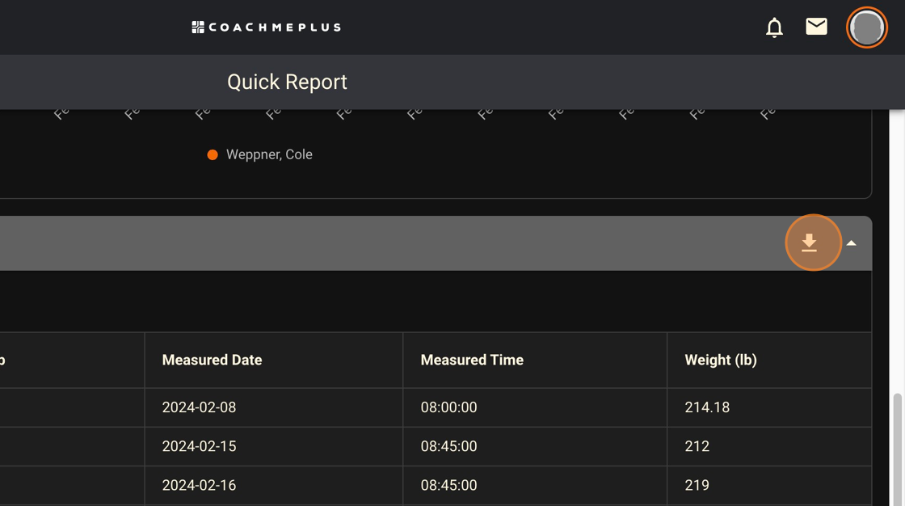Viewport: 905px width, 506px height.
Task: Select the 214.18 weight value
Action: coord(706,407)
